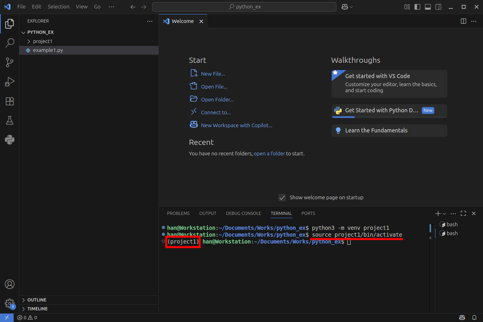The height and width of the screenshot is (322, 483).
Task: Open the Customize Layout control
Action: click(x=407, y=7)
